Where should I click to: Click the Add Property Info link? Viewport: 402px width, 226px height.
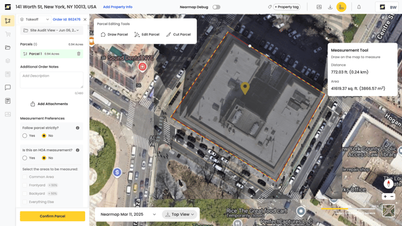click(118, 7)
